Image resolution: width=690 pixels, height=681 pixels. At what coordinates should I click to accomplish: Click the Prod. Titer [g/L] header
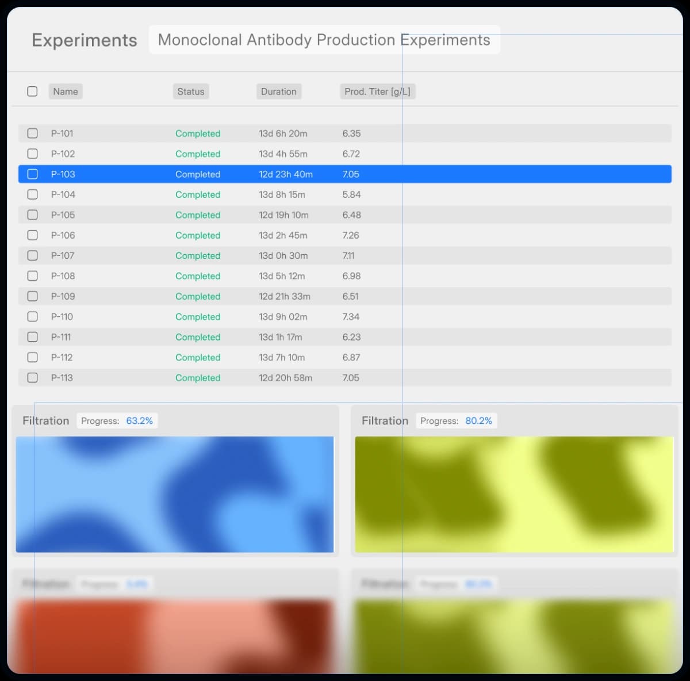coord(377,91)
